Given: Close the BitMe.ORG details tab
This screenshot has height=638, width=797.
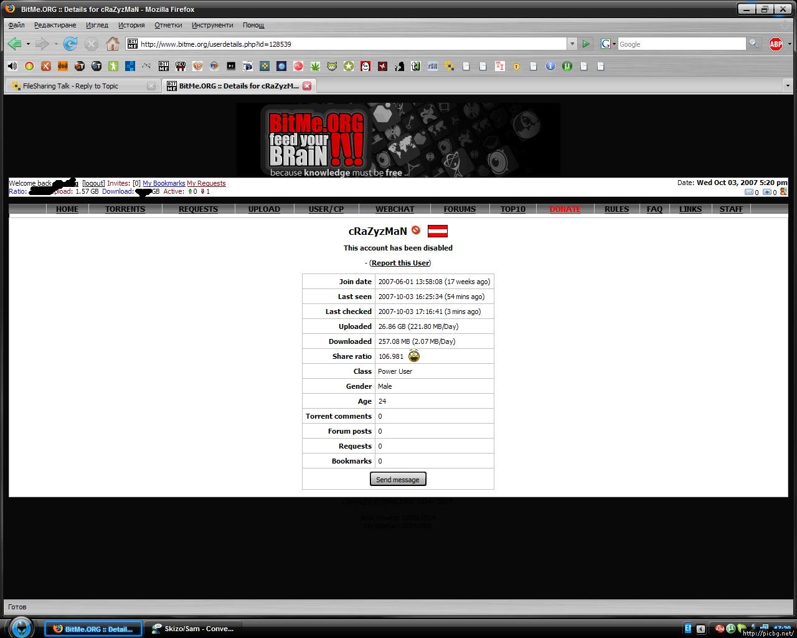Looking at the screenshot, I should coord(307,86).
